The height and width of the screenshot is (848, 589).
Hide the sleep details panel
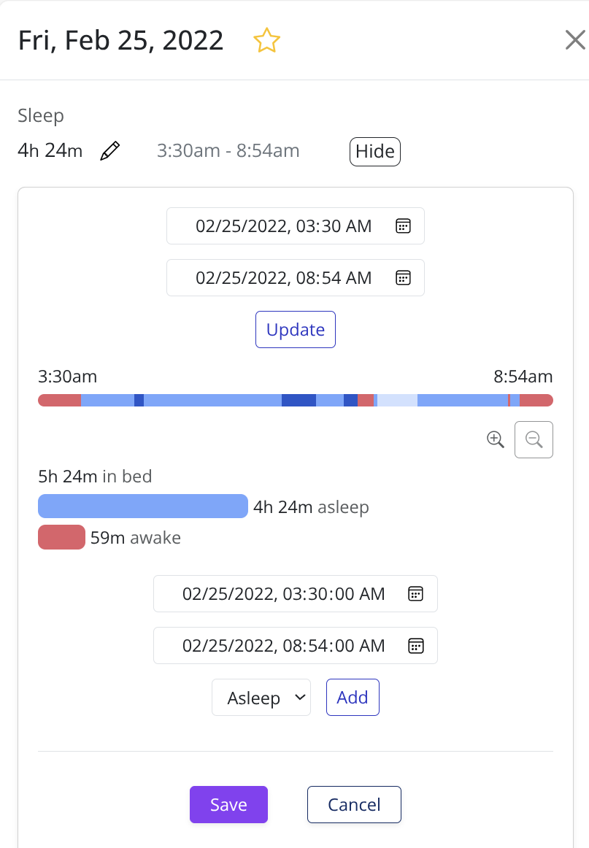click(375, 152)
